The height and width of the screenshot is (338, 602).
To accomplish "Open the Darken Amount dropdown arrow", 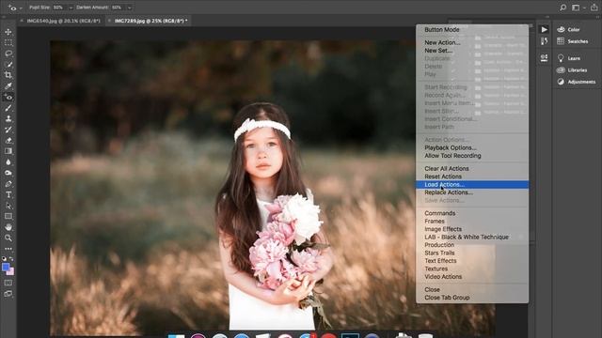I will (x=130, y=8).
